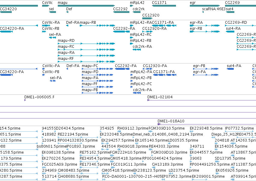Select transcript CoVIIc-RB
Screen dimensions: 256x181
(x=44, y=32)
